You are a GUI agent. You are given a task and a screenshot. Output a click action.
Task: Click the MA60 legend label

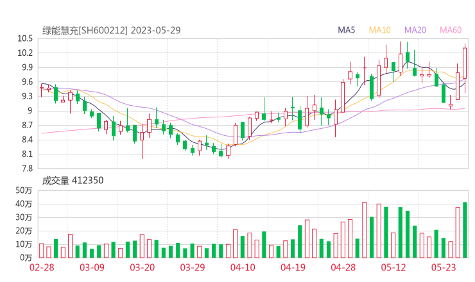(451, 30)
